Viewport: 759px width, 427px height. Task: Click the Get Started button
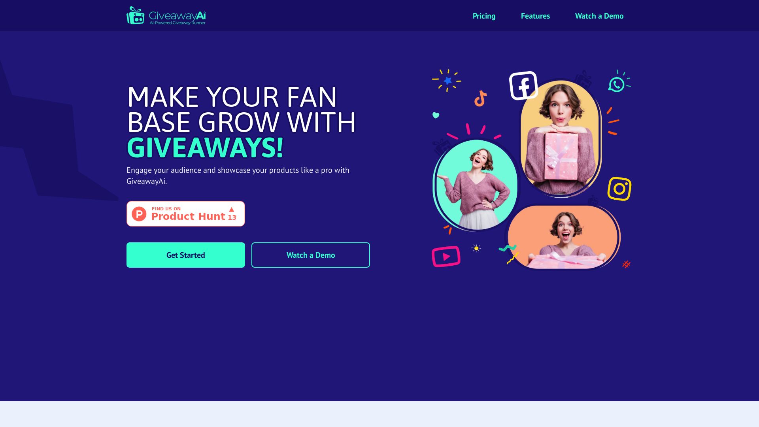click(x=186, y=255)
